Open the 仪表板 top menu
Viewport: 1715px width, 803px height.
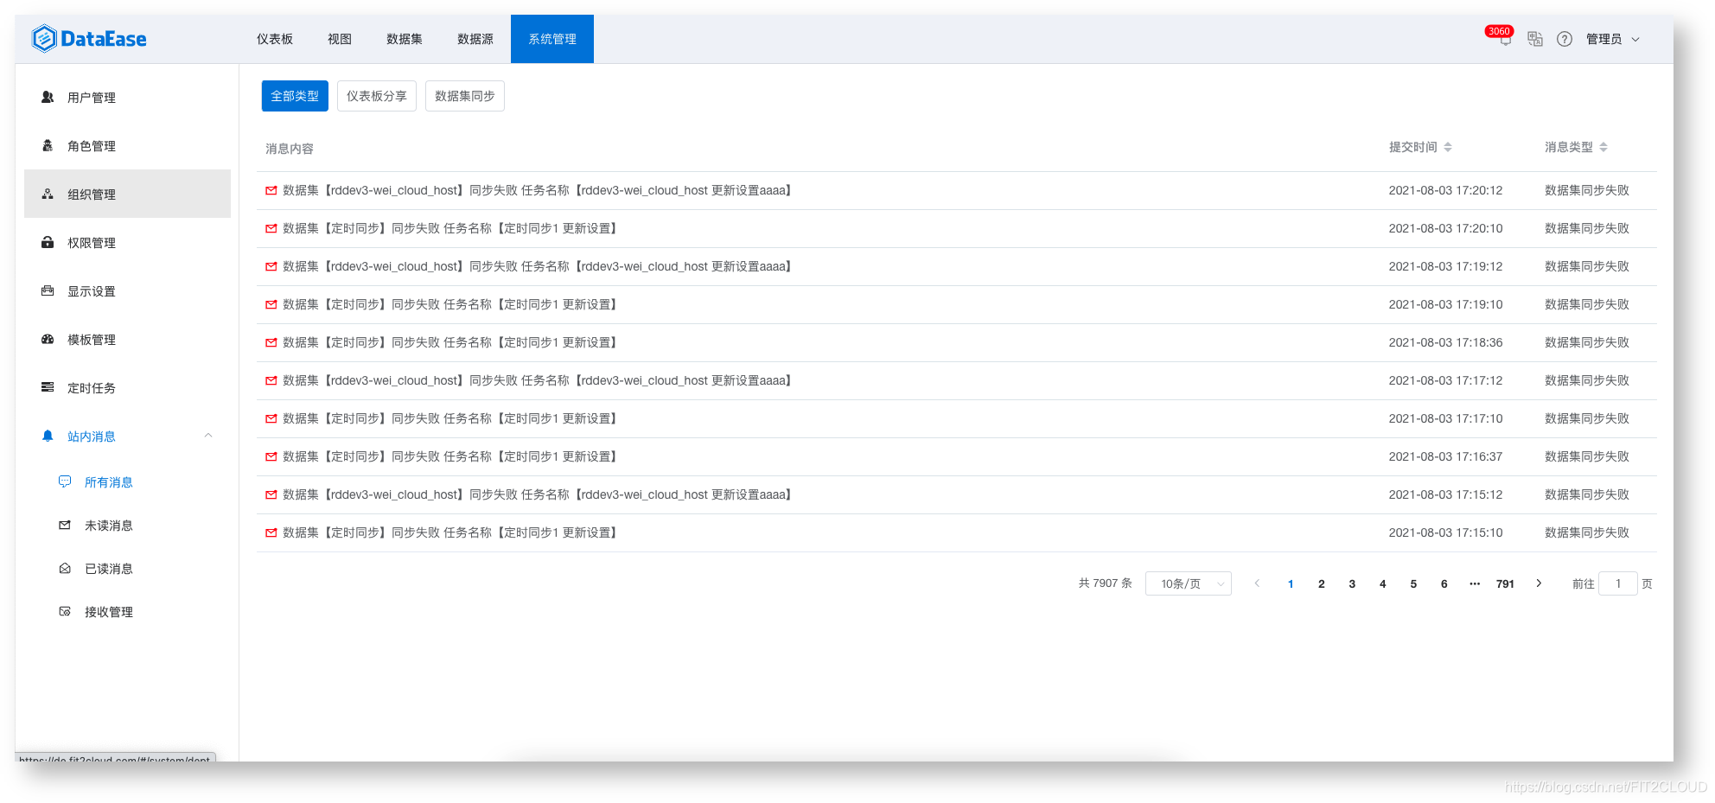pyautogui.click(x=275, y=39)
